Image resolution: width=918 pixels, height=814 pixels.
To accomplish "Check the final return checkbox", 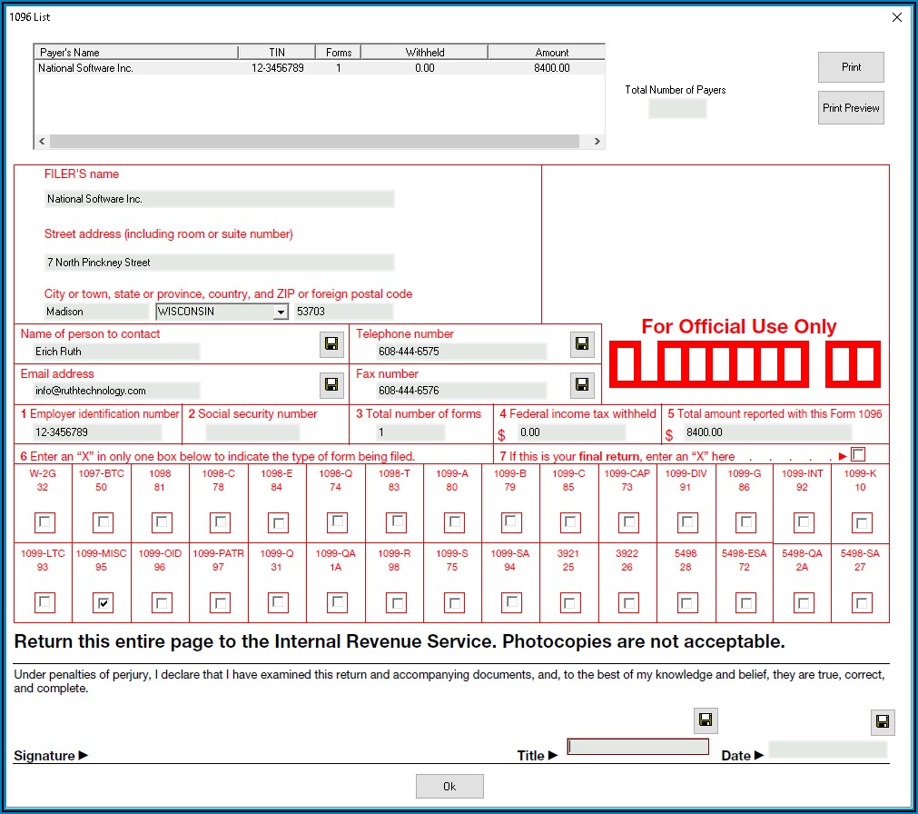I will coord(858,454).
